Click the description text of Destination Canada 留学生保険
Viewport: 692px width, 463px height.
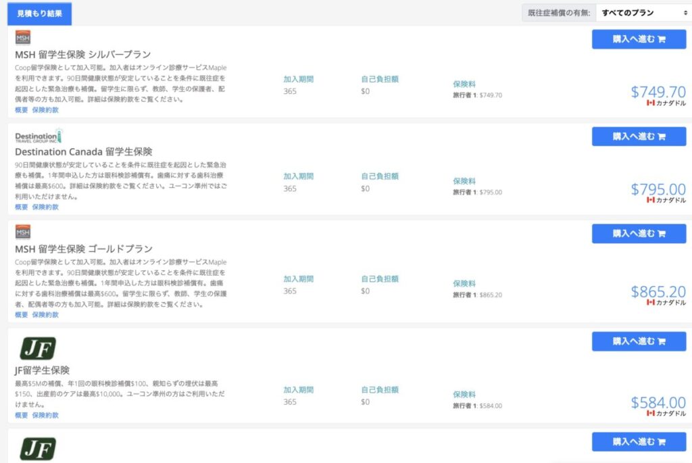point(121,180)
